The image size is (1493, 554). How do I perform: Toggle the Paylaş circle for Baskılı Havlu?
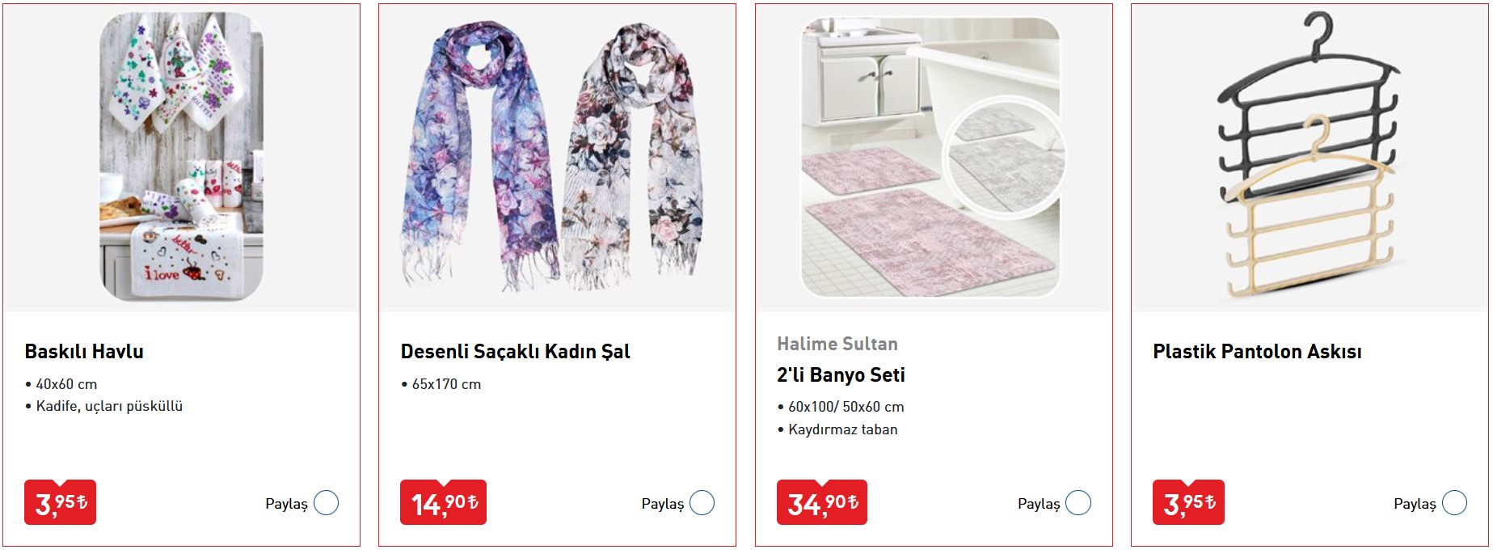point(326,503)
